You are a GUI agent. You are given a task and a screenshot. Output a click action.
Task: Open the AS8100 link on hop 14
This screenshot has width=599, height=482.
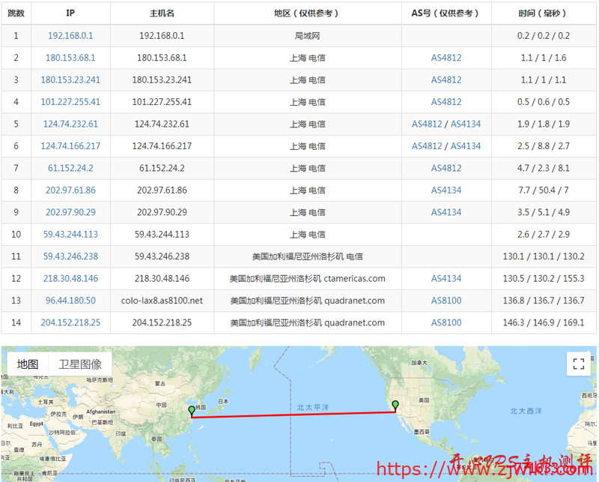(x=446, y=322)
